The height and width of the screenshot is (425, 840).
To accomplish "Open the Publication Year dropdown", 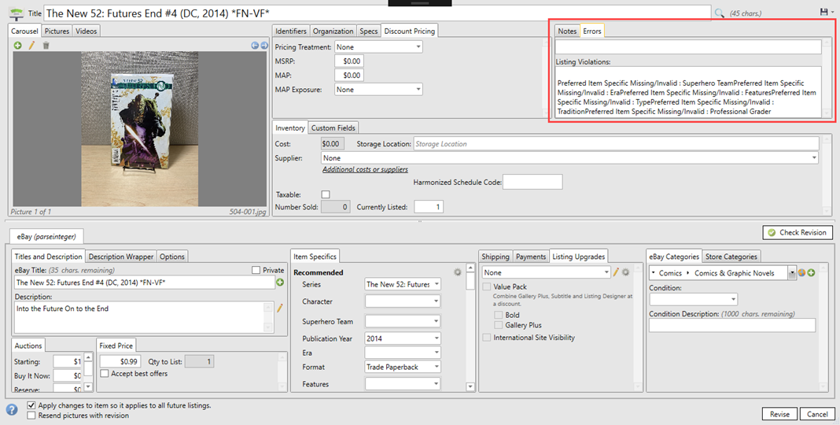I will click(x=403, y=338).
